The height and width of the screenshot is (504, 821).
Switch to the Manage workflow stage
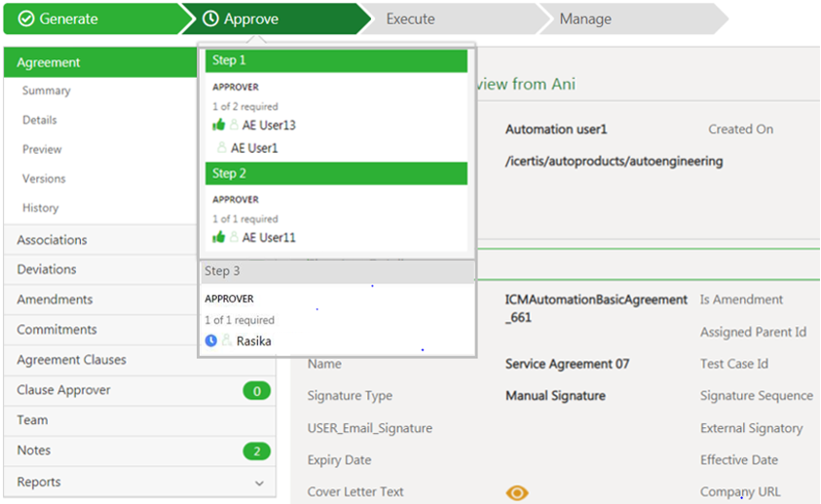(586, 19)
